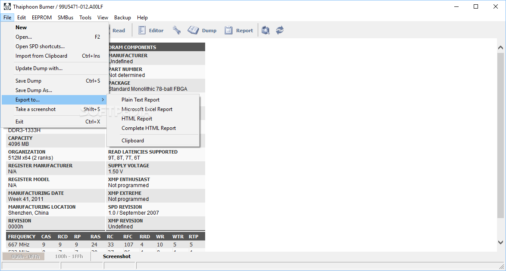Click the XMP ENTHUSIAST Not programmed value
The height and width of the screenshot is (271, 506).
click(x=128, y=185)
